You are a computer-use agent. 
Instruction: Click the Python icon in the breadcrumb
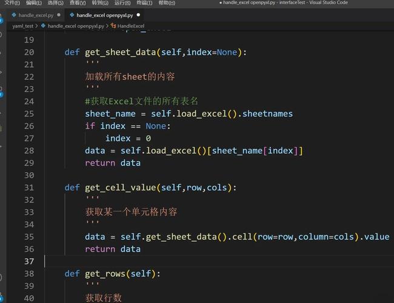[x=43, y=25]
